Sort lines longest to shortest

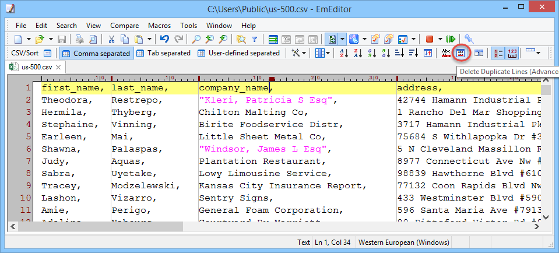click(413, 53)
